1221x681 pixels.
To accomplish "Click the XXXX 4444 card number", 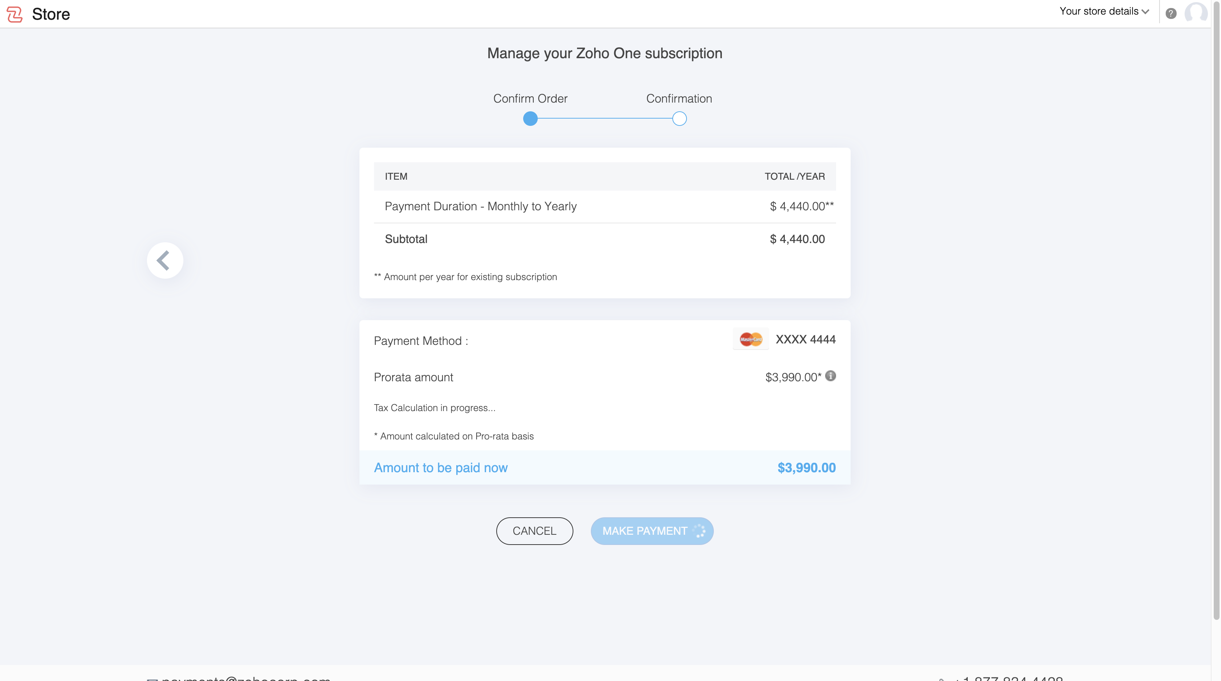I will (x=805, y=339).
